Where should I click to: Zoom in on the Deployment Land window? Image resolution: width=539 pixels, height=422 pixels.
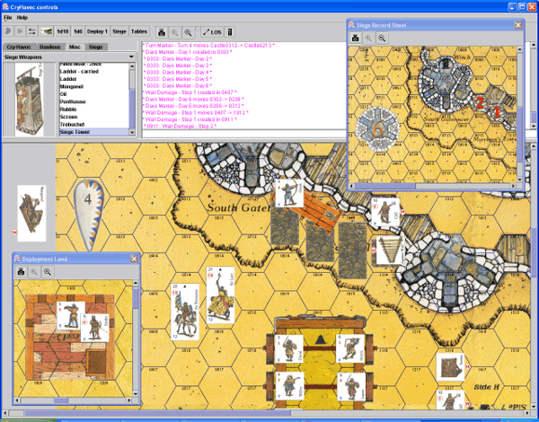pos(34,272)
